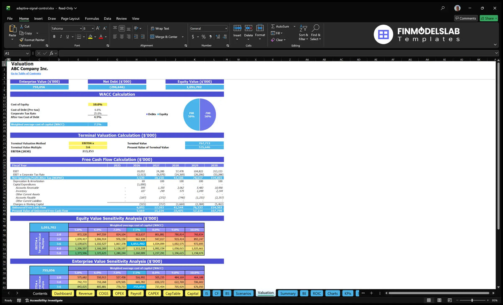Image resolution: width=503 pixels, height=305 pixels.
Task: Click the AutoSum sigma icon
Action: pyautogui.click(x=273, y=26)
